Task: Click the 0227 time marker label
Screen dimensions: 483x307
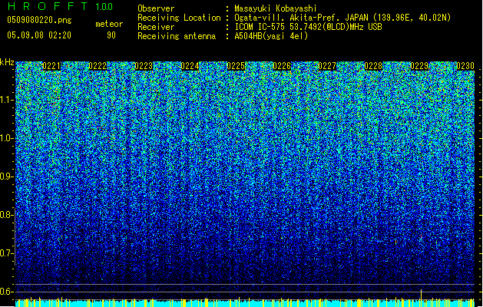Action: coord(327,66)
